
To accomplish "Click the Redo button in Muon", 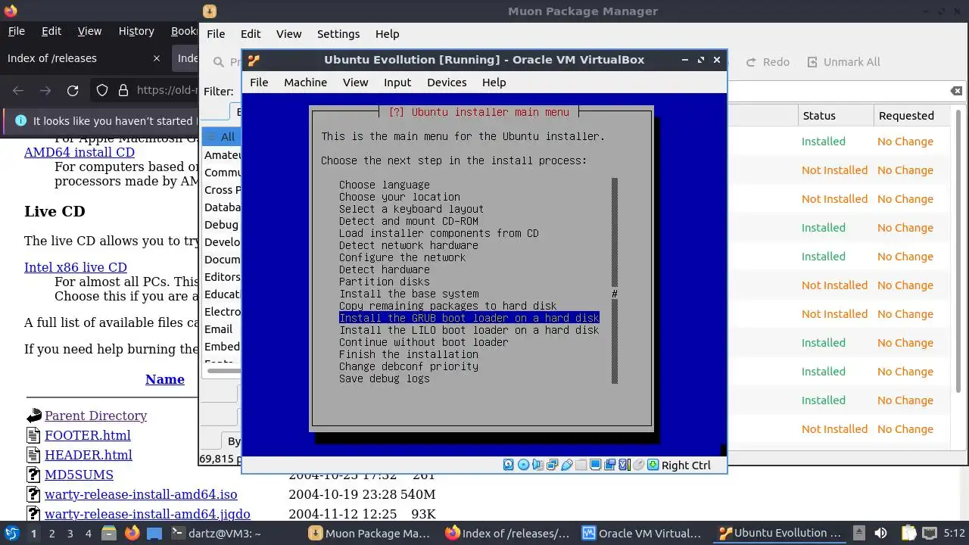I will coord(768,62).
